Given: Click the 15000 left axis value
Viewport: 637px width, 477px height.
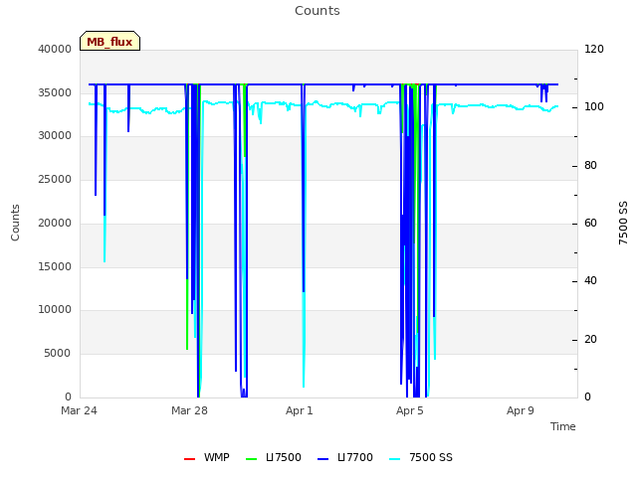Looking at the screenshot, I should point(55,267).
